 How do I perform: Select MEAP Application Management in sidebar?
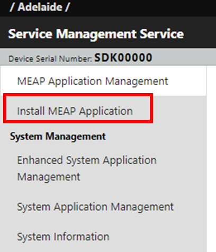[x=93, y=81]
